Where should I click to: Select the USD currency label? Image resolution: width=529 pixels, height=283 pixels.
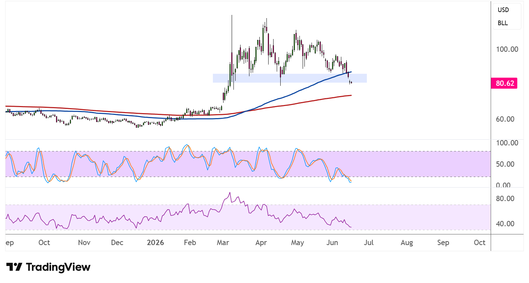point(503,10)
